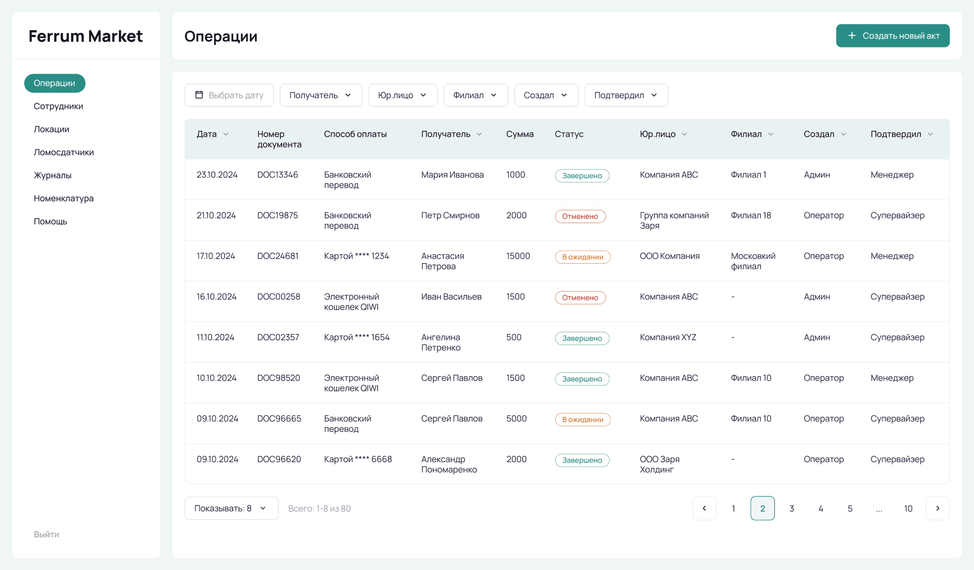Navigate to Ломосдатчики section
The height and width of the screenshot is (570, 974).
(64, 152)
